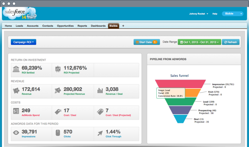This screenshot has width=249, height=147.
Task: Open the Campaign ROI dropdown
Action: pos(24,42)
